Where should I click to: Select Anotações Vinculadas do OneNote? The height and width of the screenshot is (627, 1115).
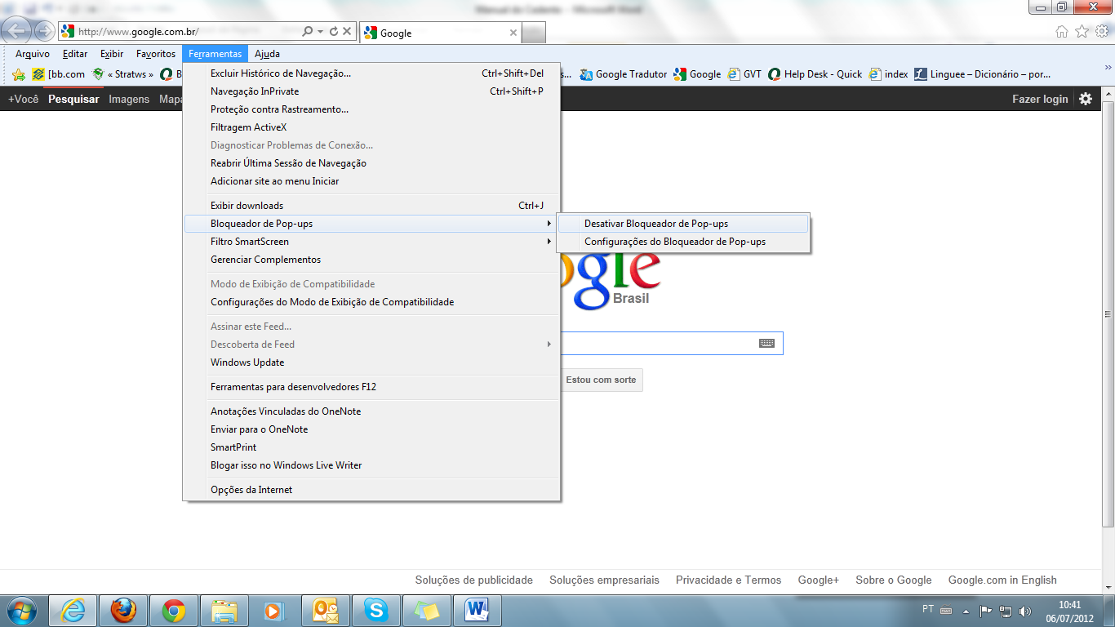(371, 411)
